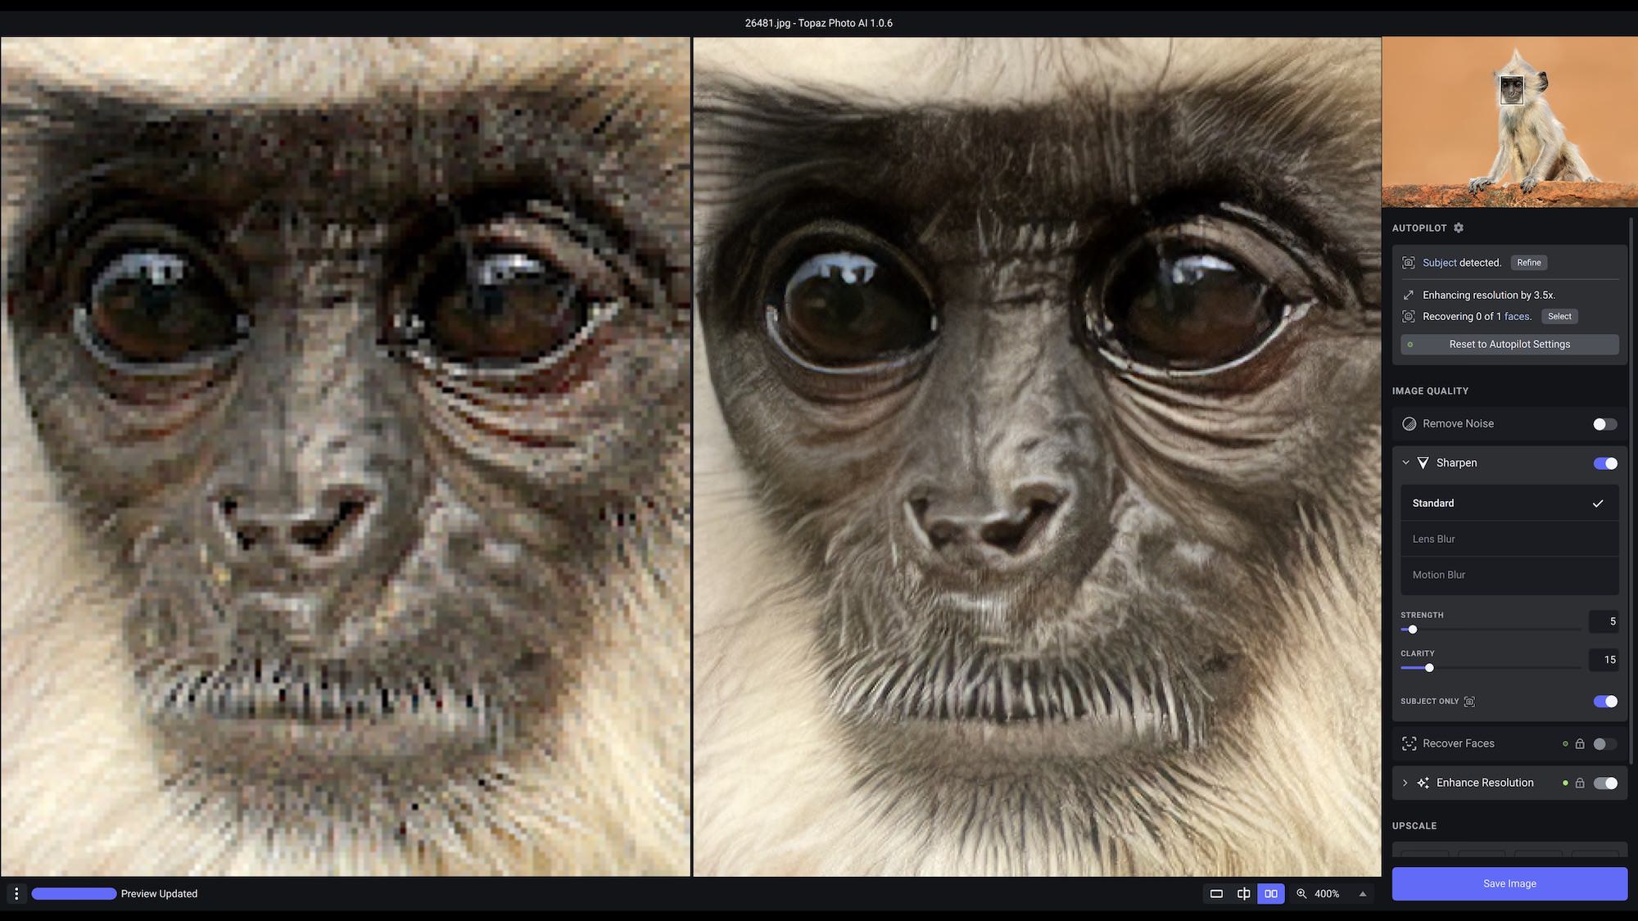Click the zoom magnifier icon
The image size is (1638, 921).
click(x=1301, y=894)
